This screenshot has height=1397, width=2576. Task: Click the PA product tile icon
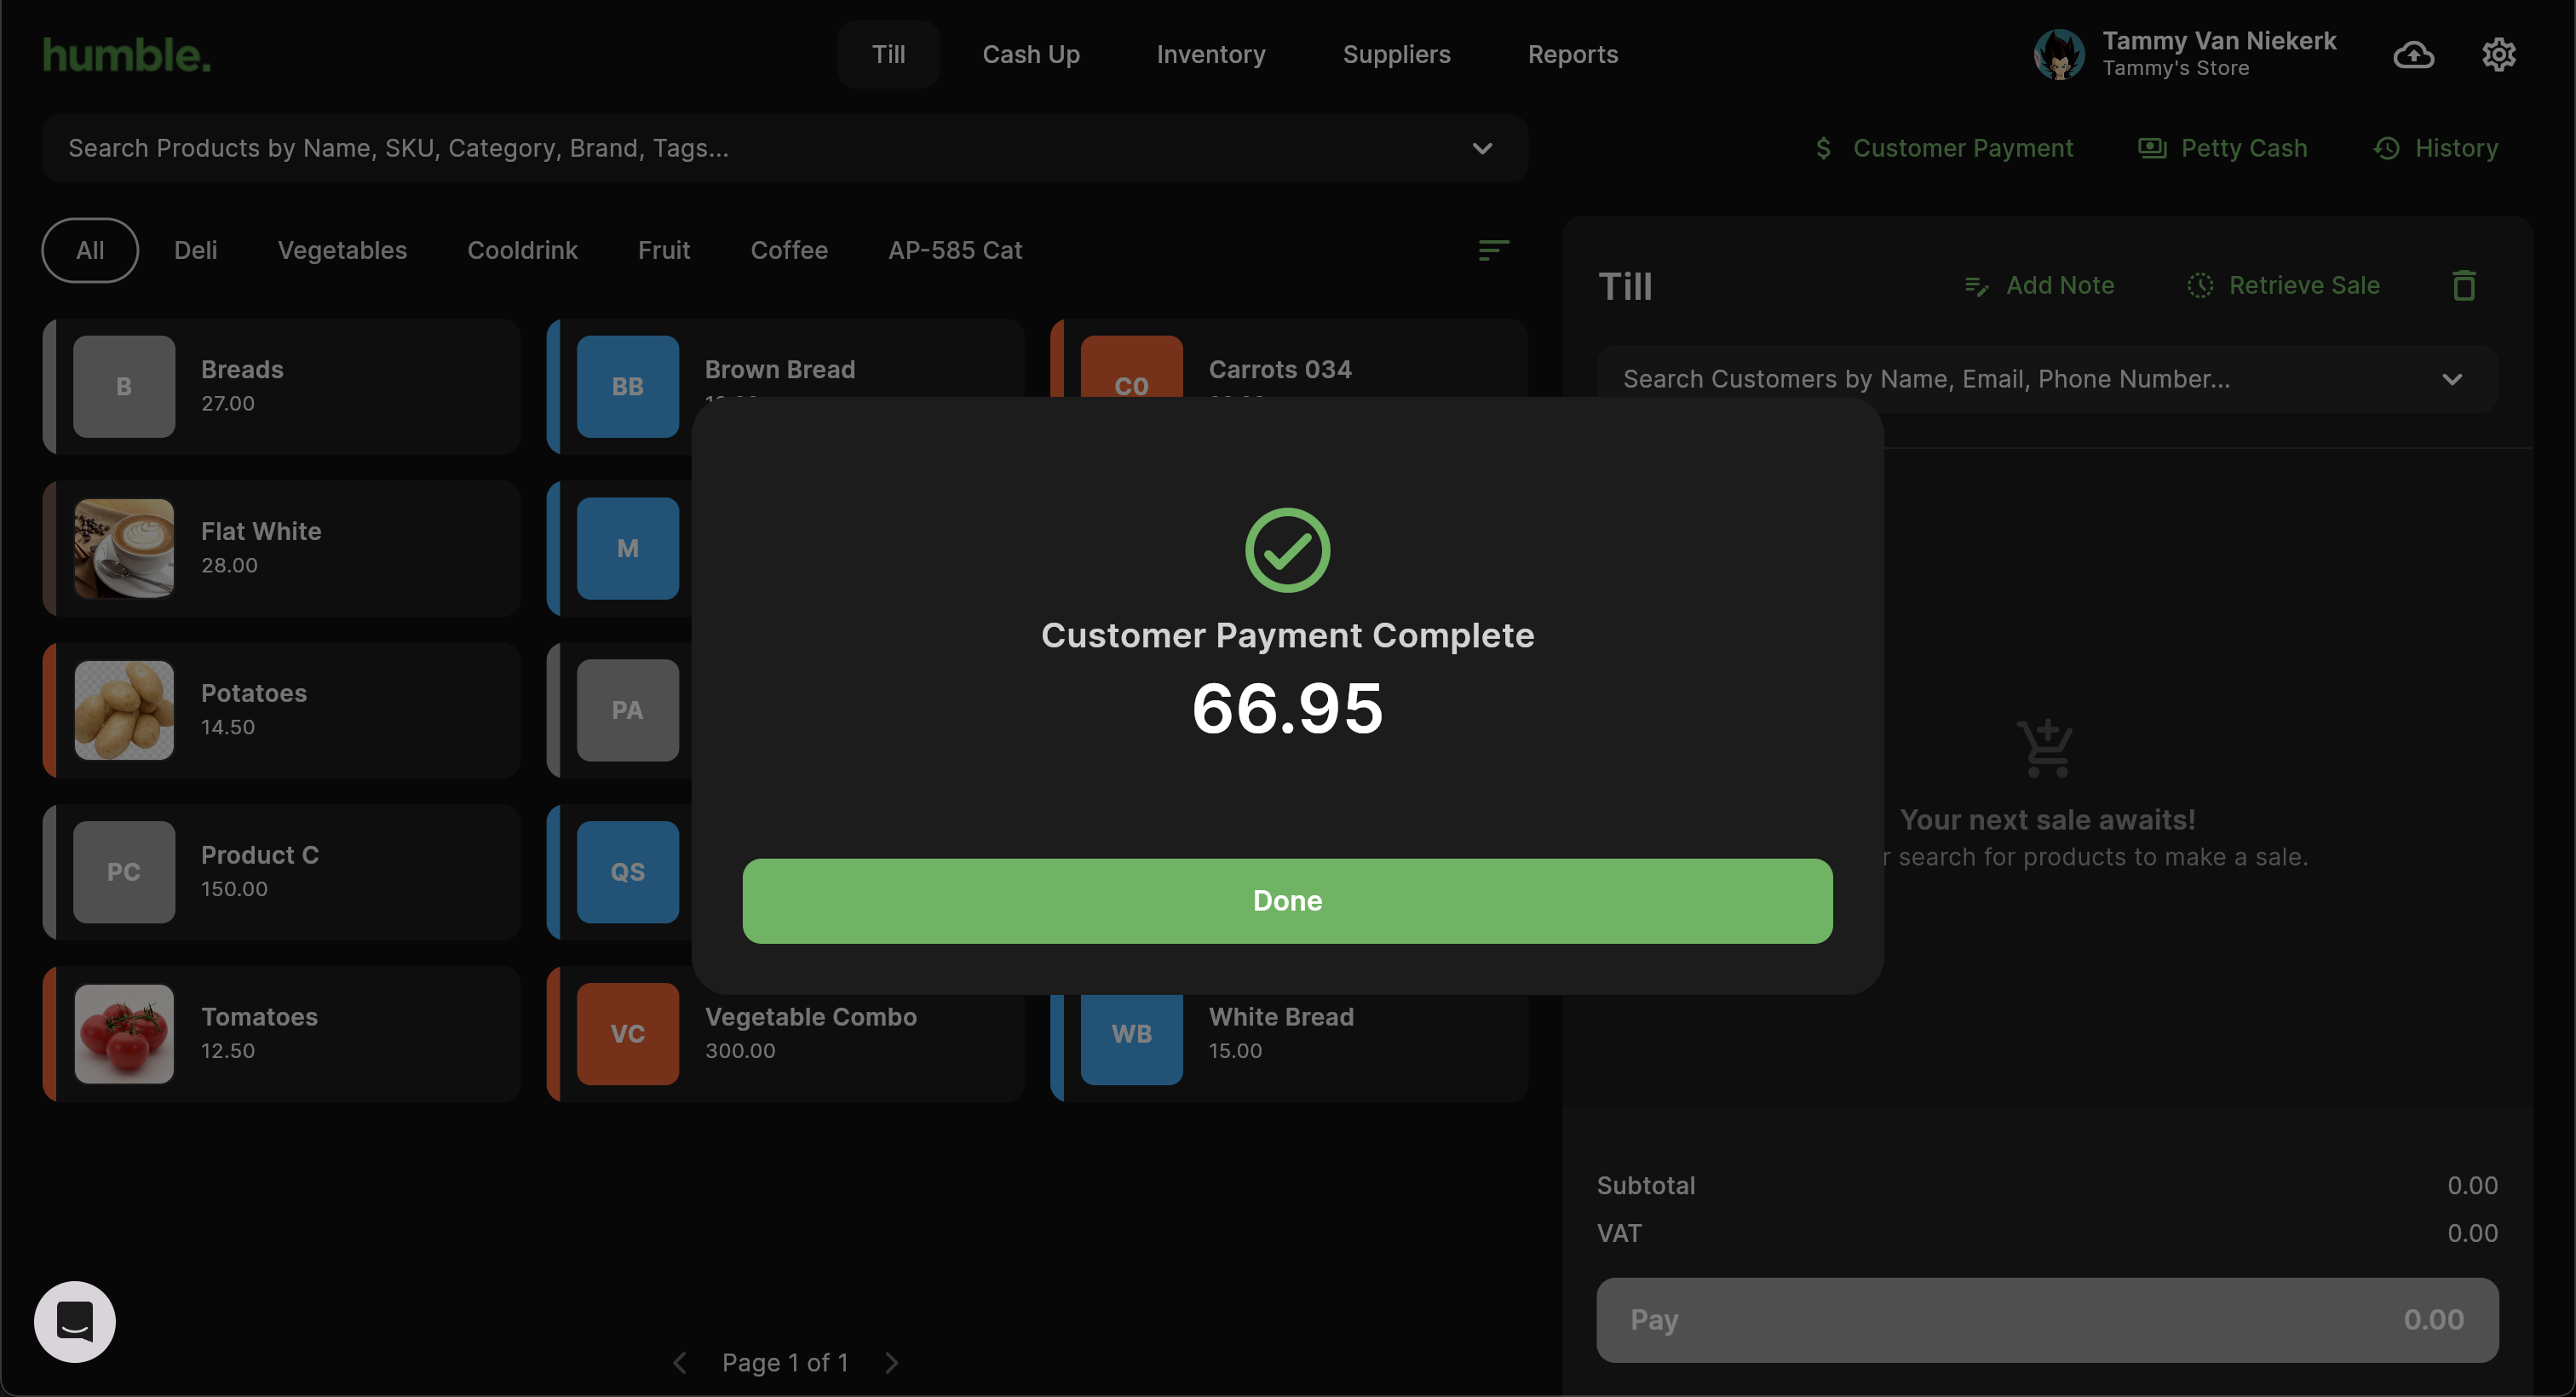pos(628,710)
